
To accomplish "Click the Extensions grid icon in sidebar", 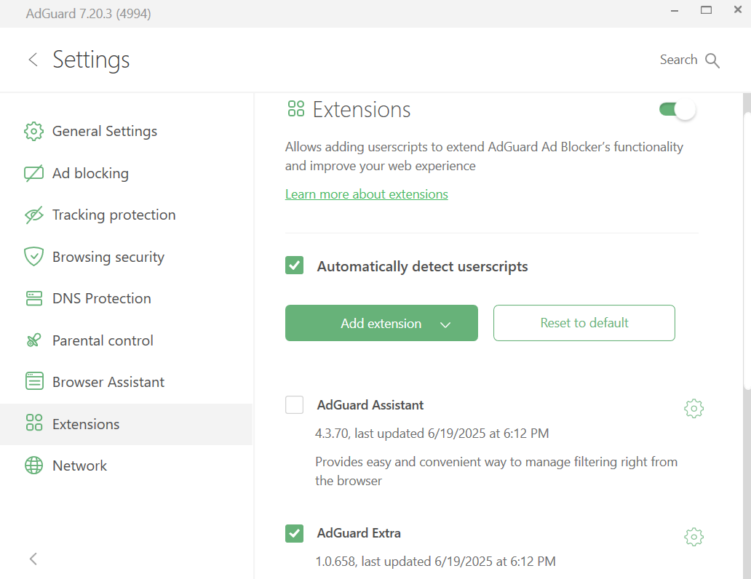I will pos(33,423).
